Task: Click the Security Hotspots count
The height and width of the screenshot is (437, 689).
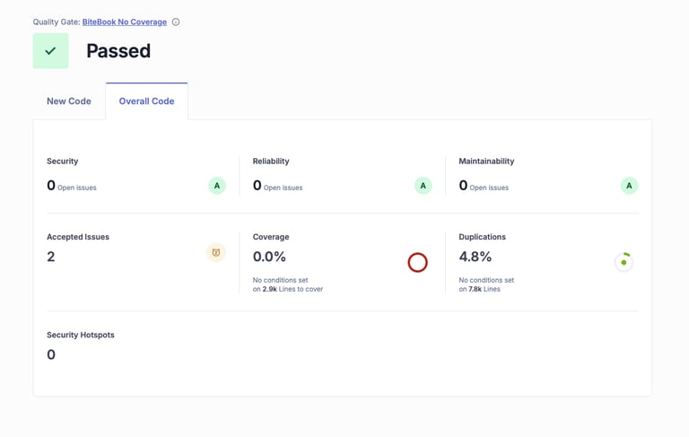Action: coord(51,354)
